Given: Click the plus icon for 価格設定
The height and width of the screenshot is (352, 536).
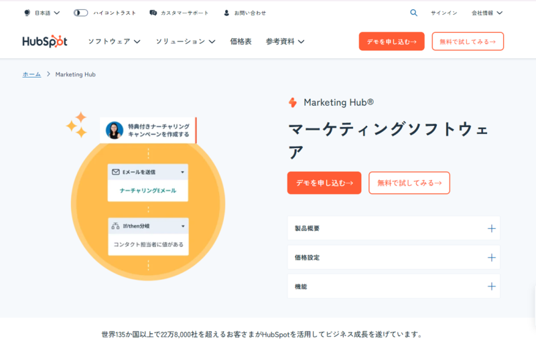Looking at the screenshot, I should 492,258.
